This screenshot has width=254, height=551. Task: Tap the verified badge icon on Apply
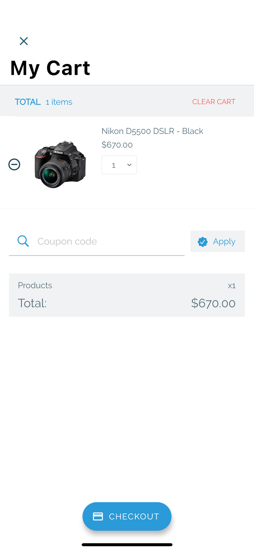(x=203, y=242)
